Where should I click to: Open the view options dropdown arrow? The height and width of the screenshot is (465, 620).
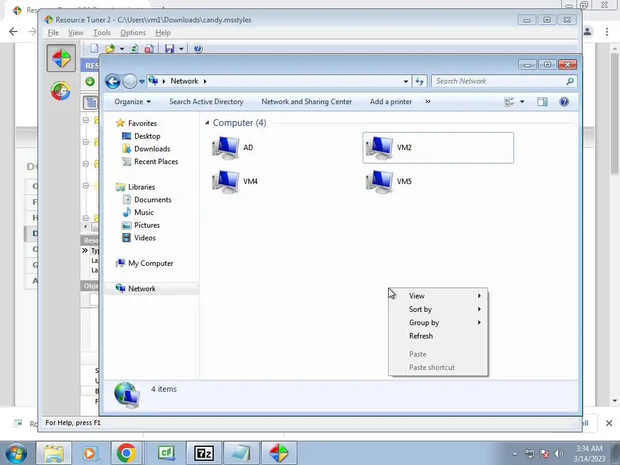pyautogui.click(x=522, y=102)
